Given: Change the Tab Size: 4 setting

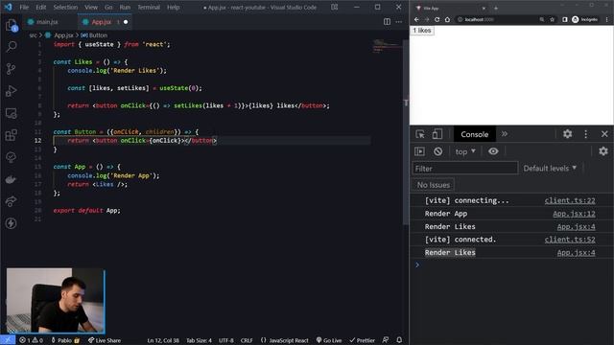Looking at the screenshot, I should coord(199,340).
